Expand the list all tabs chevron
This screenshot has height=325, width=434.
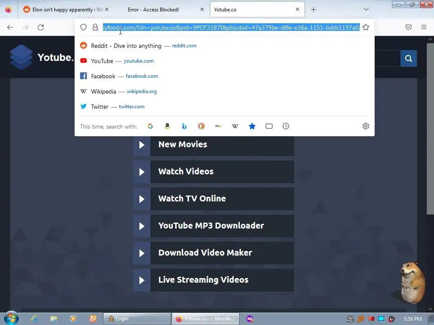point(366,9)
